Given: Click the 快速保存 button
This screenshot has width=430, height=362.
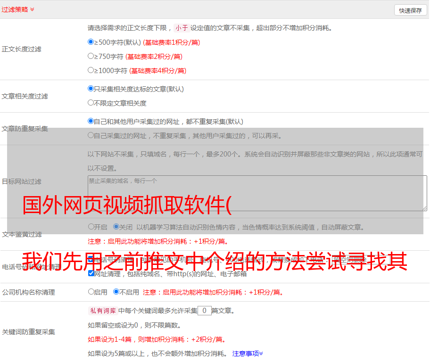Looking at the screenshot, I should pos(410,10).
